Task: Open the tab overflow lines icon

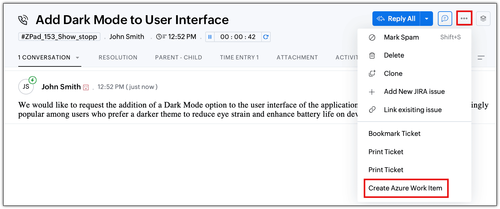Action: pos(481,58)
